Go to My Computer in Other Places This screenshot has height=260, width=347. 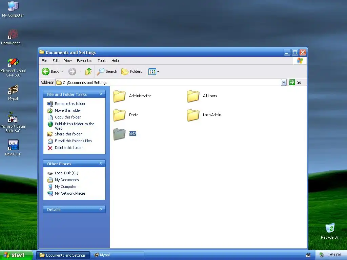click(x=65, y=187)
